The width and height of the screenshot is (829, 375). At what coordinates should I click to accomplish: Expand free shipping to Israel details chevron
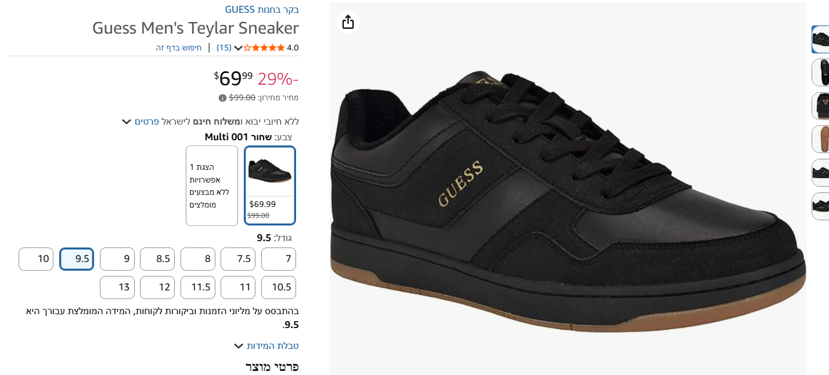(127, 122)
